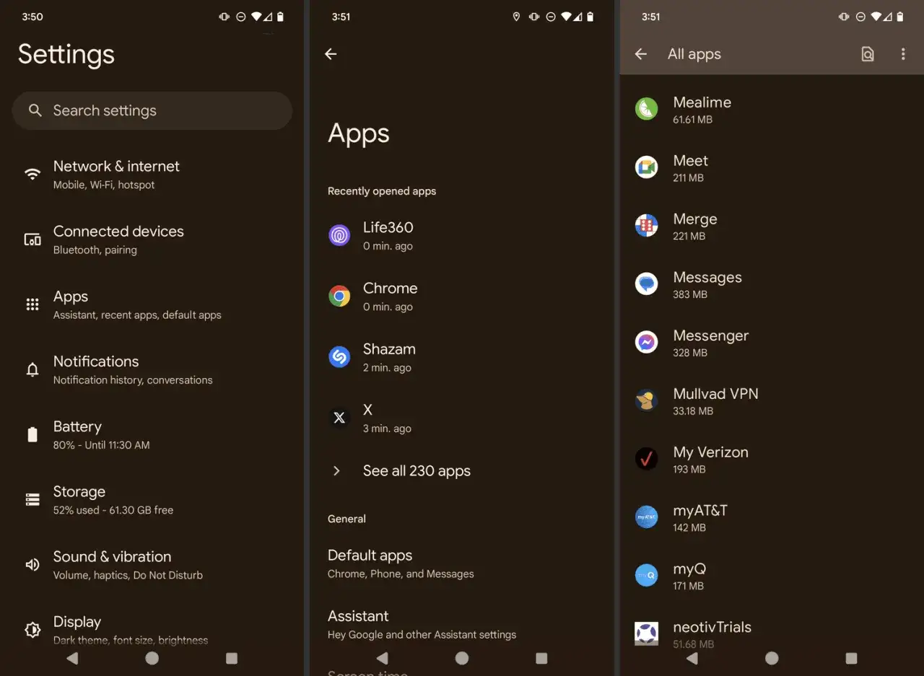The image size is (924, 676).
Task: Open Assistant settings option
Action: [462, 624]
